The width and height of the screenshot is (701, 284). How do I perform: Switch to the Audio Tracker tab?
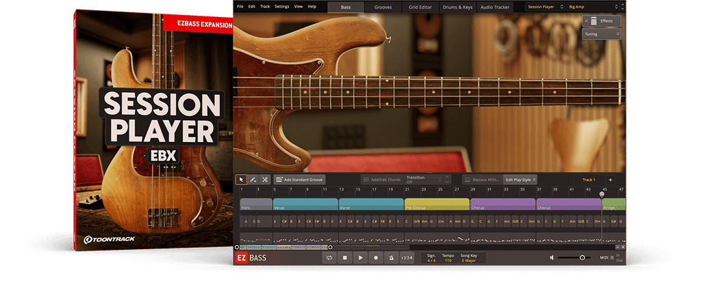tap(495, 7)
